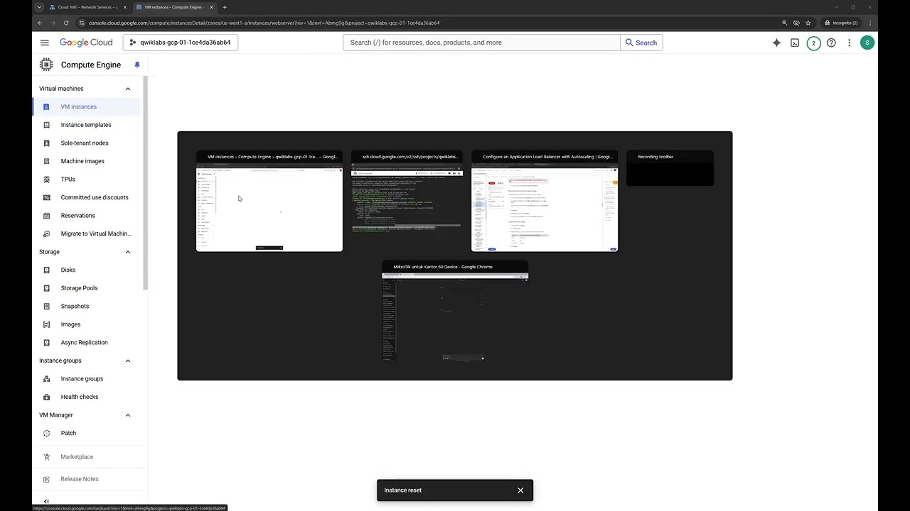
Task: Click the browser back arrow
Action: (x=40, y=23)
